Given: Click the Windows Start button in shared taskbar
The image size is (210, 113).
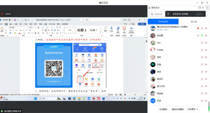Looking at the screenshot, I should click(x=35, y=98).
